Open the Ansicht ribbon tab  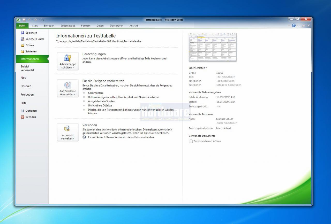(x=134, y=26)
